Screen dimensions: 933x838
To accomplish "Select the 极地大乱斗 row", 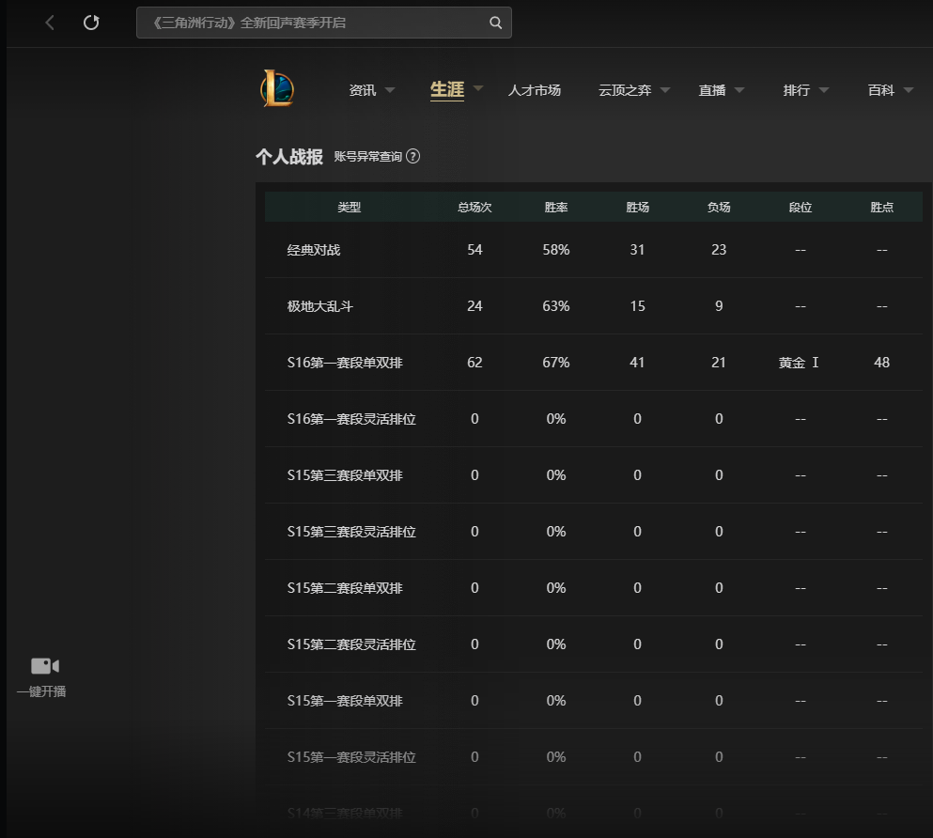I will [319, 306].
